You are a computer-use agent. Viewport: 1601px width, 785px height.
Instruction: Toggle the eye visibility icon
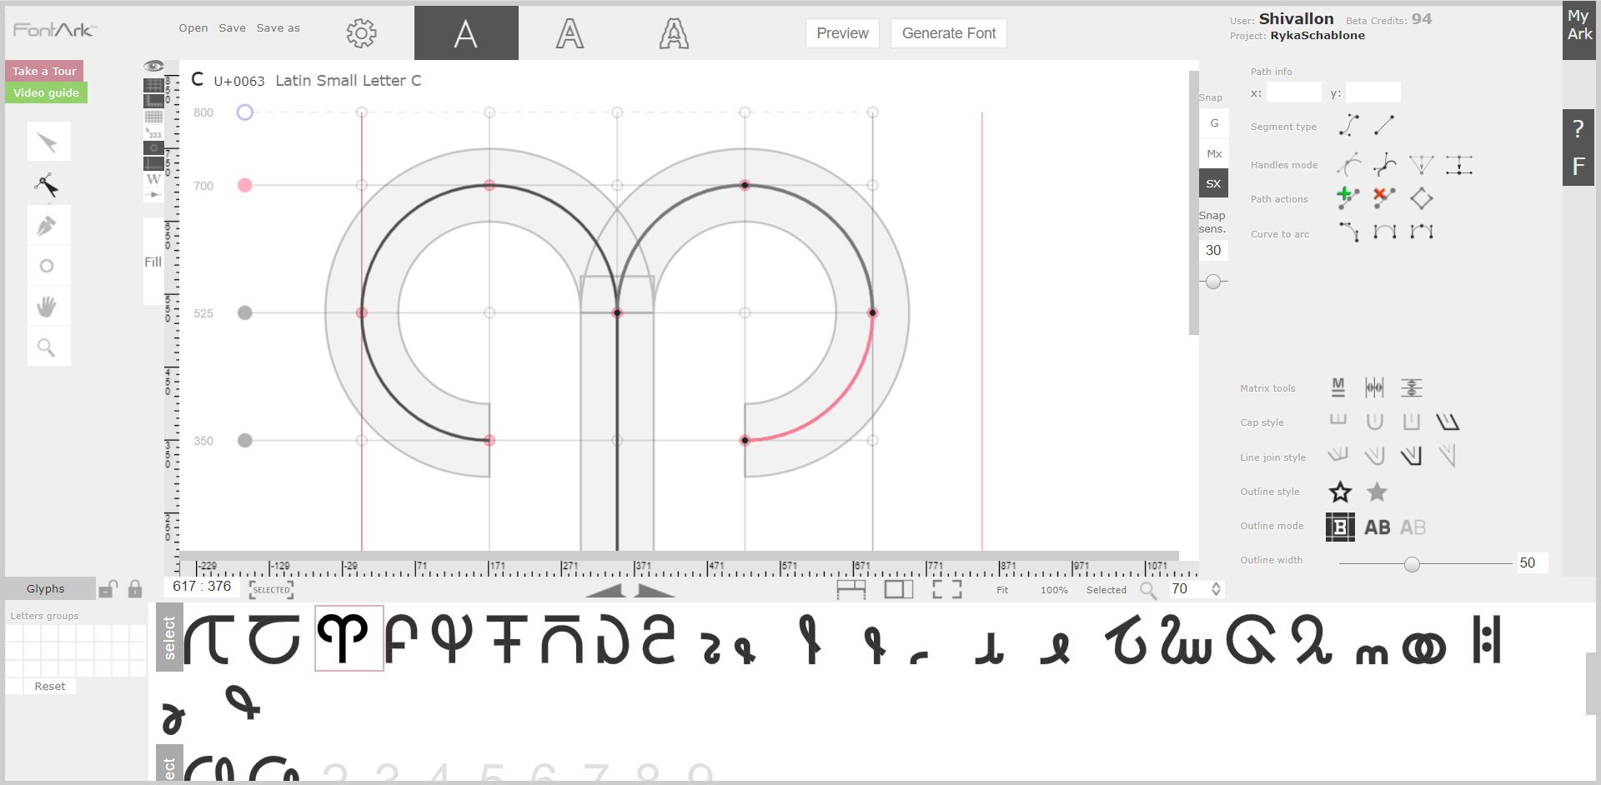(153, 66)
